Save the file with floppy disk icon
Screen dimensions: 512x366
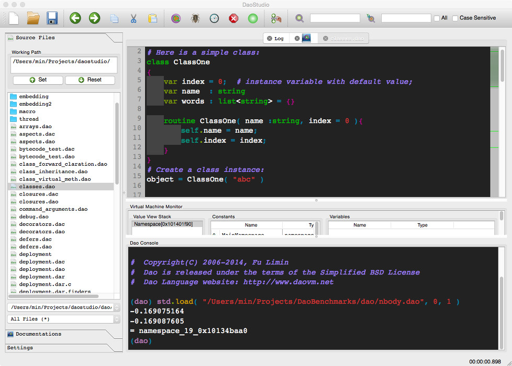click(52, 18)
